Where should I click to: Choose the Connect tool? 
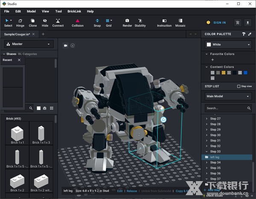click(x=58, y=22)
